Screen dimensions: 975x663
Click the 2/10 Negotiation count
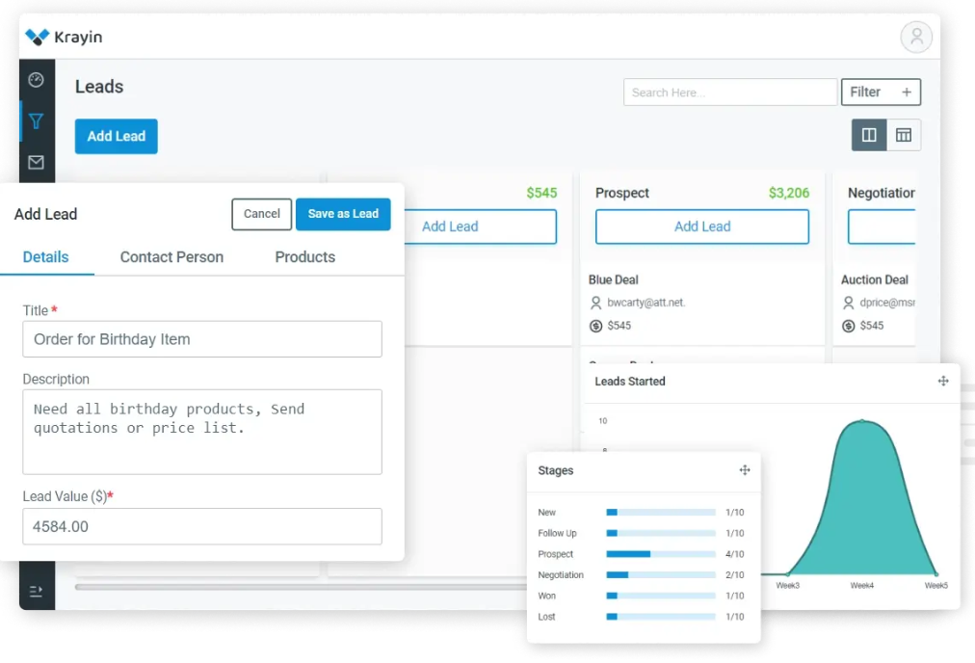pyautogui.click(x=734, y=574)
